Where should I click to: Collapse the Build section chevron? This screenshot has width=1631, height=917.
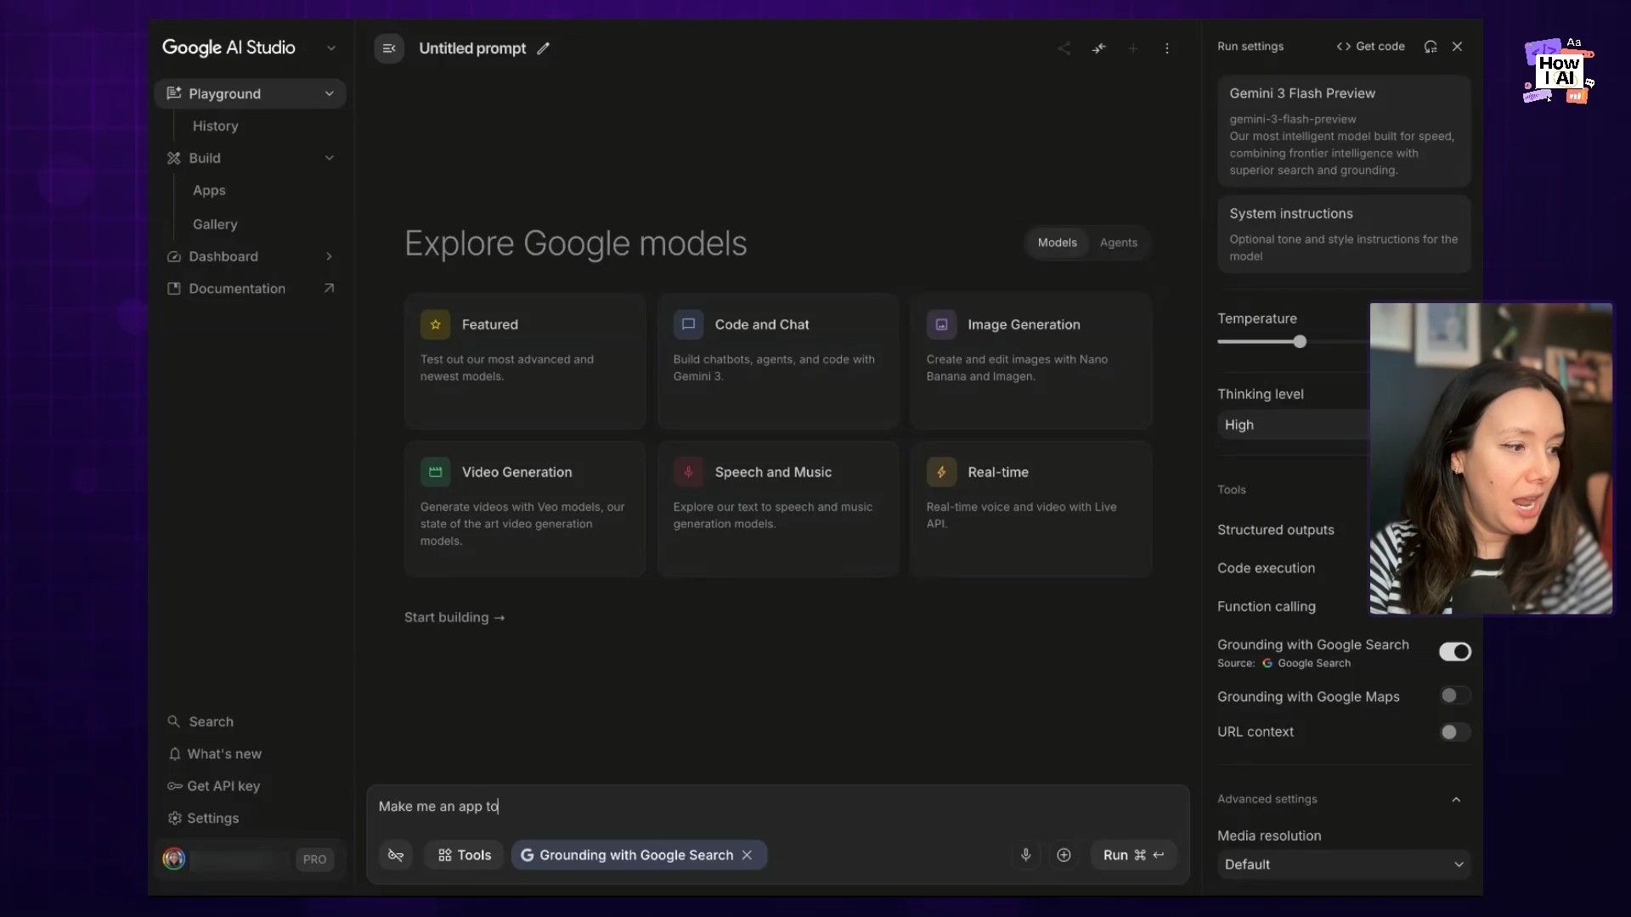coord(330,158)
